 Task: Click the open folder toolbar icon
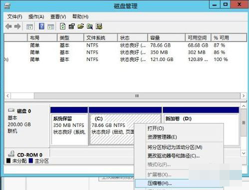[81, 26]
